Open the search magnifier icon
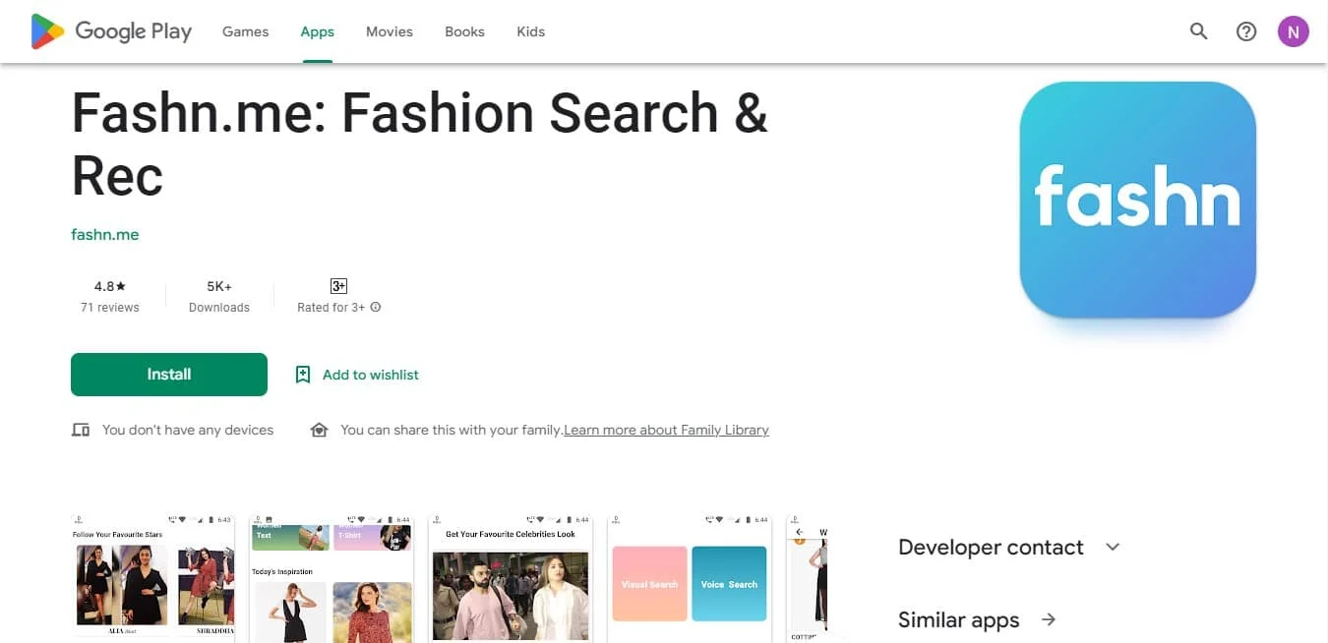 [x=1198, y=31]
